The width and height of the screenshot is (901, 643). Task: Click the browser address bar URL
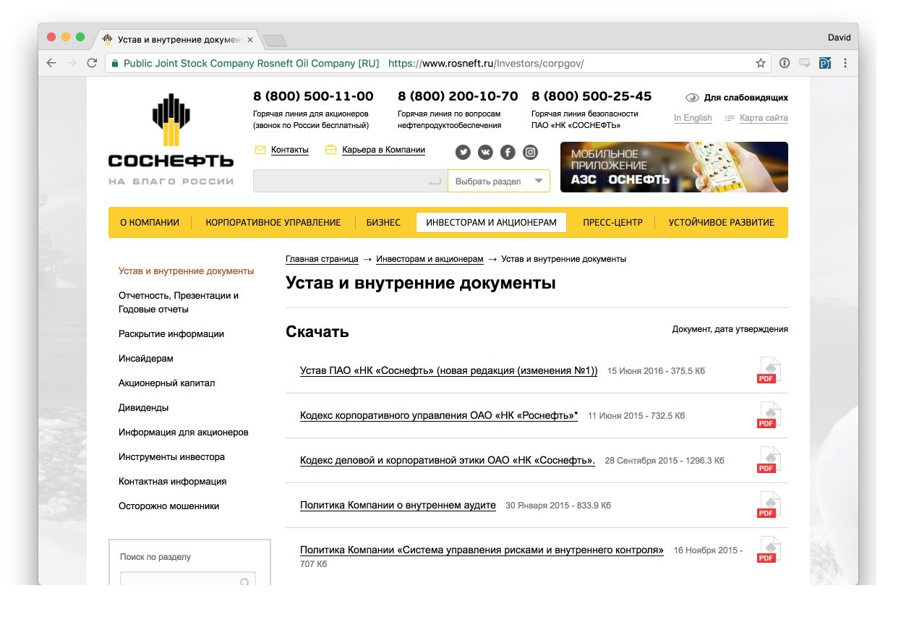pyautogui.click(x=486, y=63)
